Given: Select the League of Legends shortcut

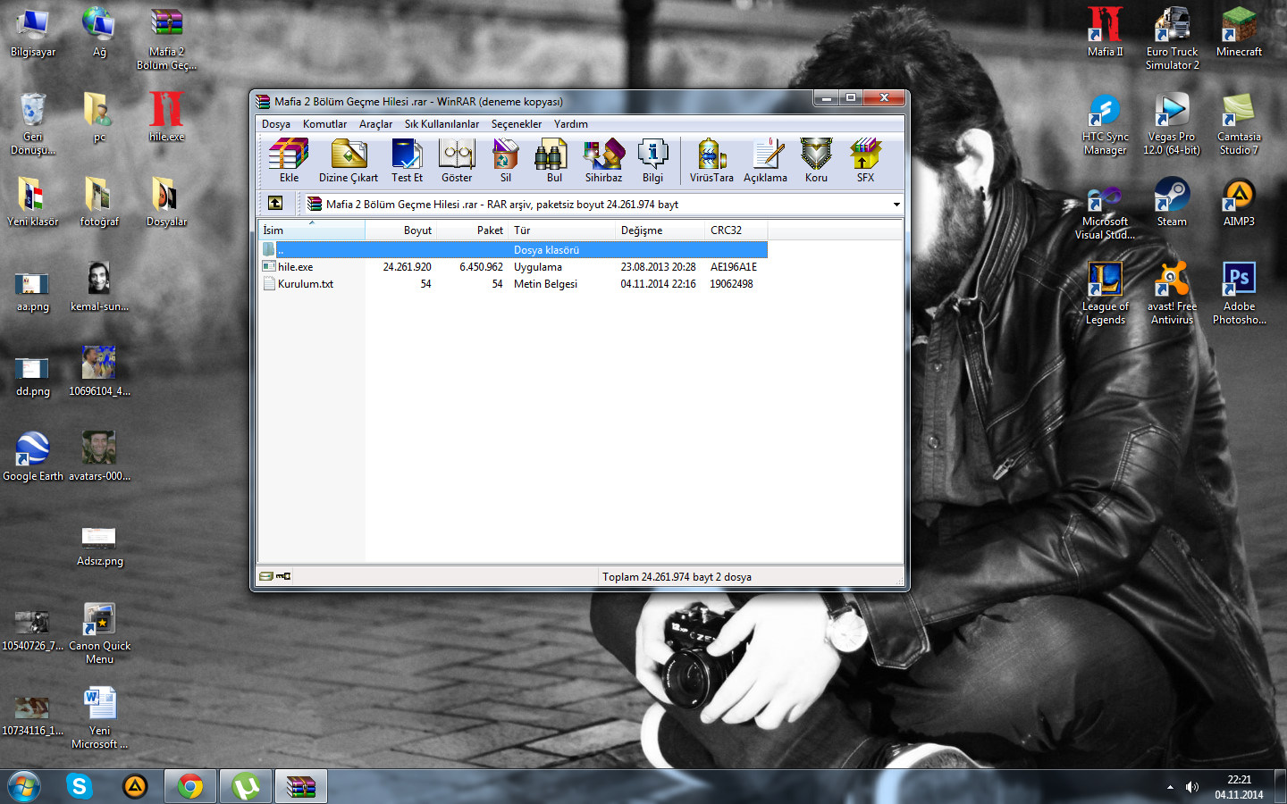Looking at the screenshot, I should [x=1105, y=293].
